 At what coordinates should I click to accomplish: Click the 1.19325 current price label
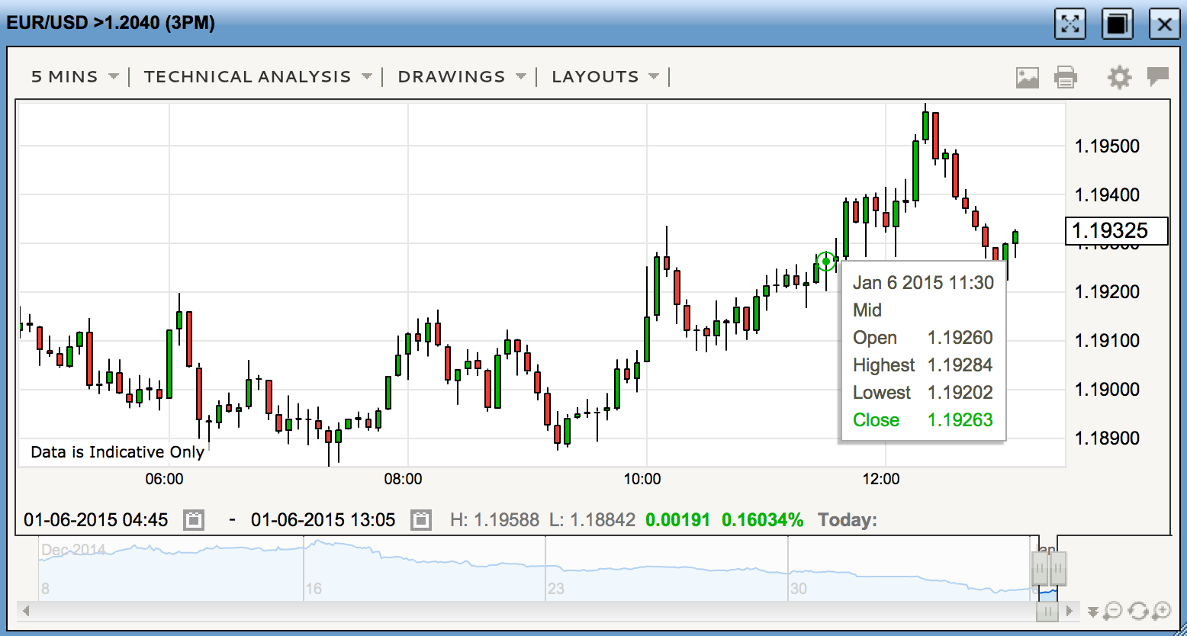pos(1116,230)
